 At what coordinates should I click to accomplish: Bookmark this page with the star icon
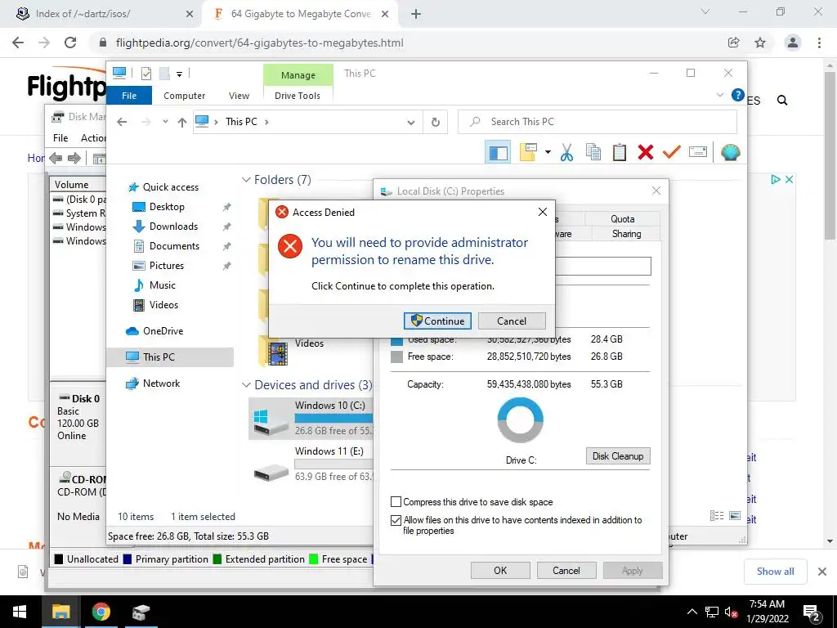[x=760, y=43]
